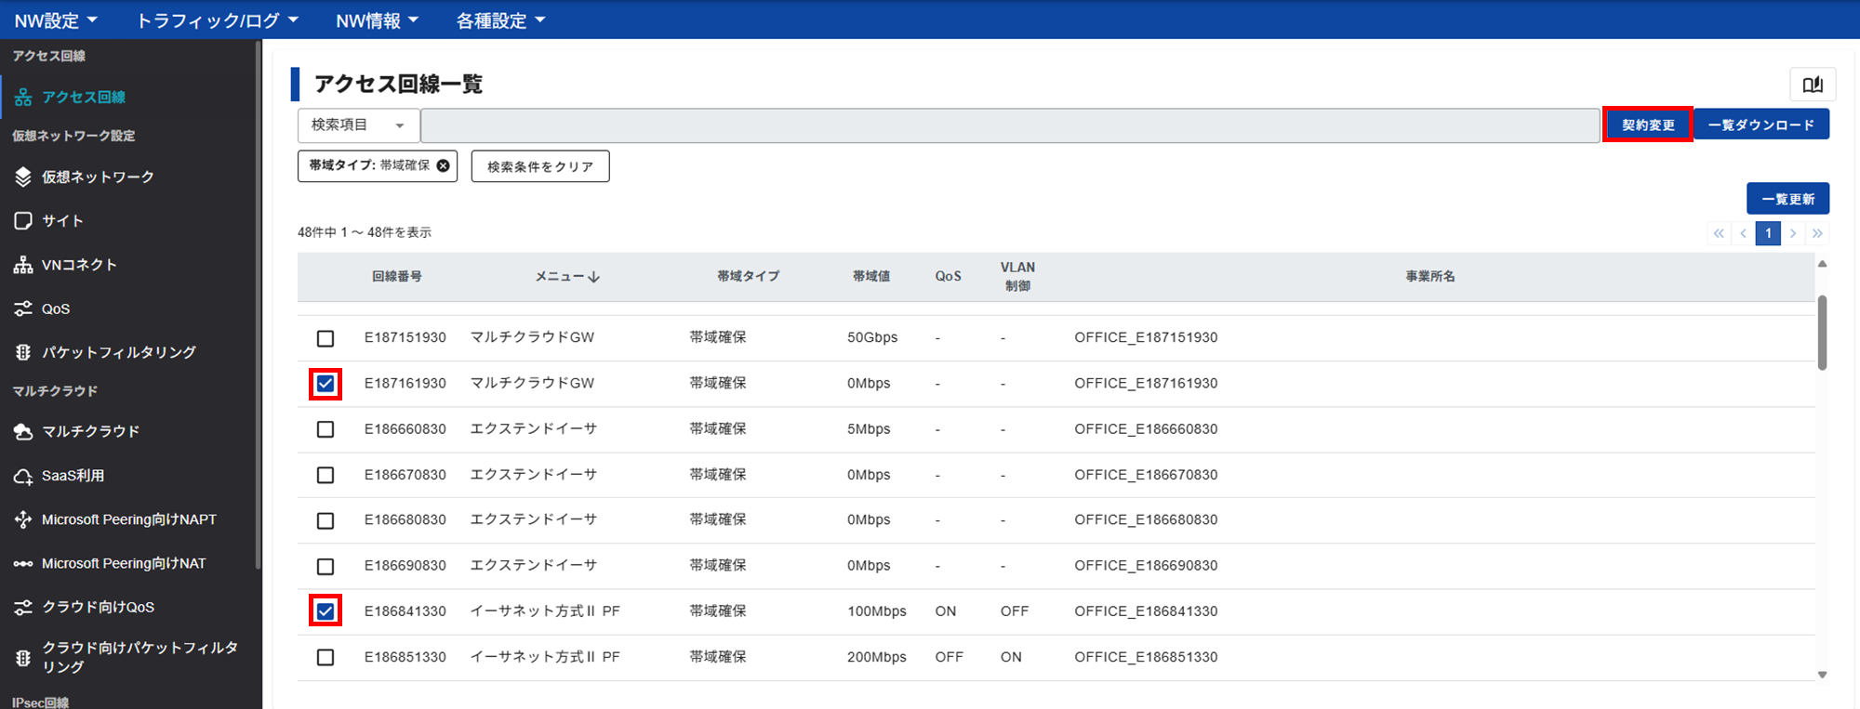Remove the 帯域確保 filter chip

pos(444,165)
